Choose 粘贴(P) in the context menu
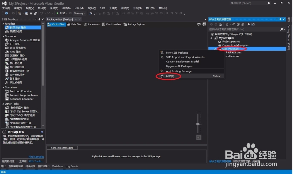The height and width of the screenshot is (174, 293). tap(192, 76)
